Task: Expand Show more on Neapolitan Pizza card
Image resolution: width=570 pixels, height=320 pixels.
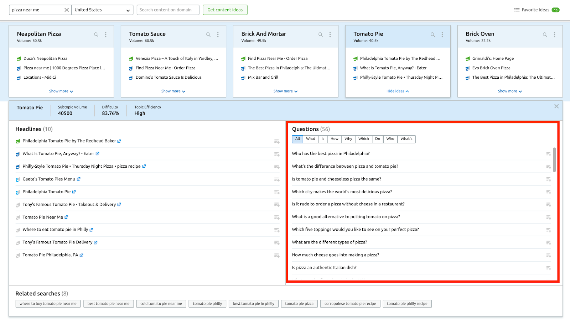Action: click(x=61, y=91)
